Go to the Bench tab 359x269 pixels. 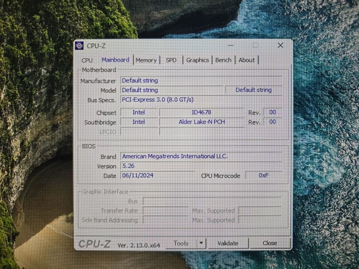tap(223, 61)
